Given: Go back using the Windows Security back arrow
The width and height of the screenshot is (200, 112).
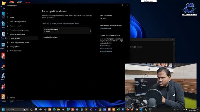Looking at the screenshot, I should (7, 9).
